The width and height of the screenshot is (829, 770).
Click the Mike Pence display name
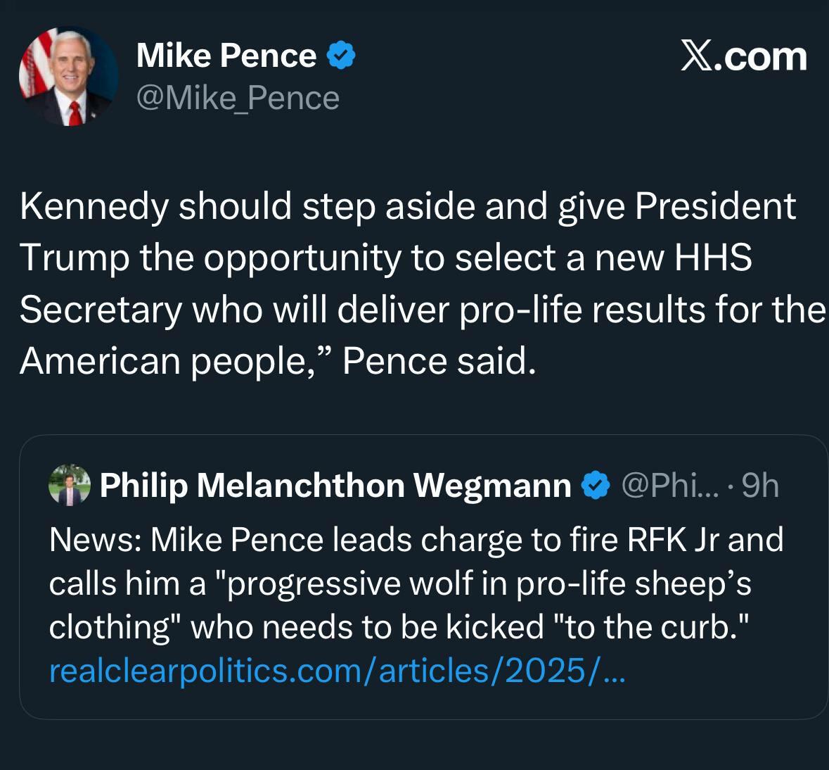click(x=226, y=56)
